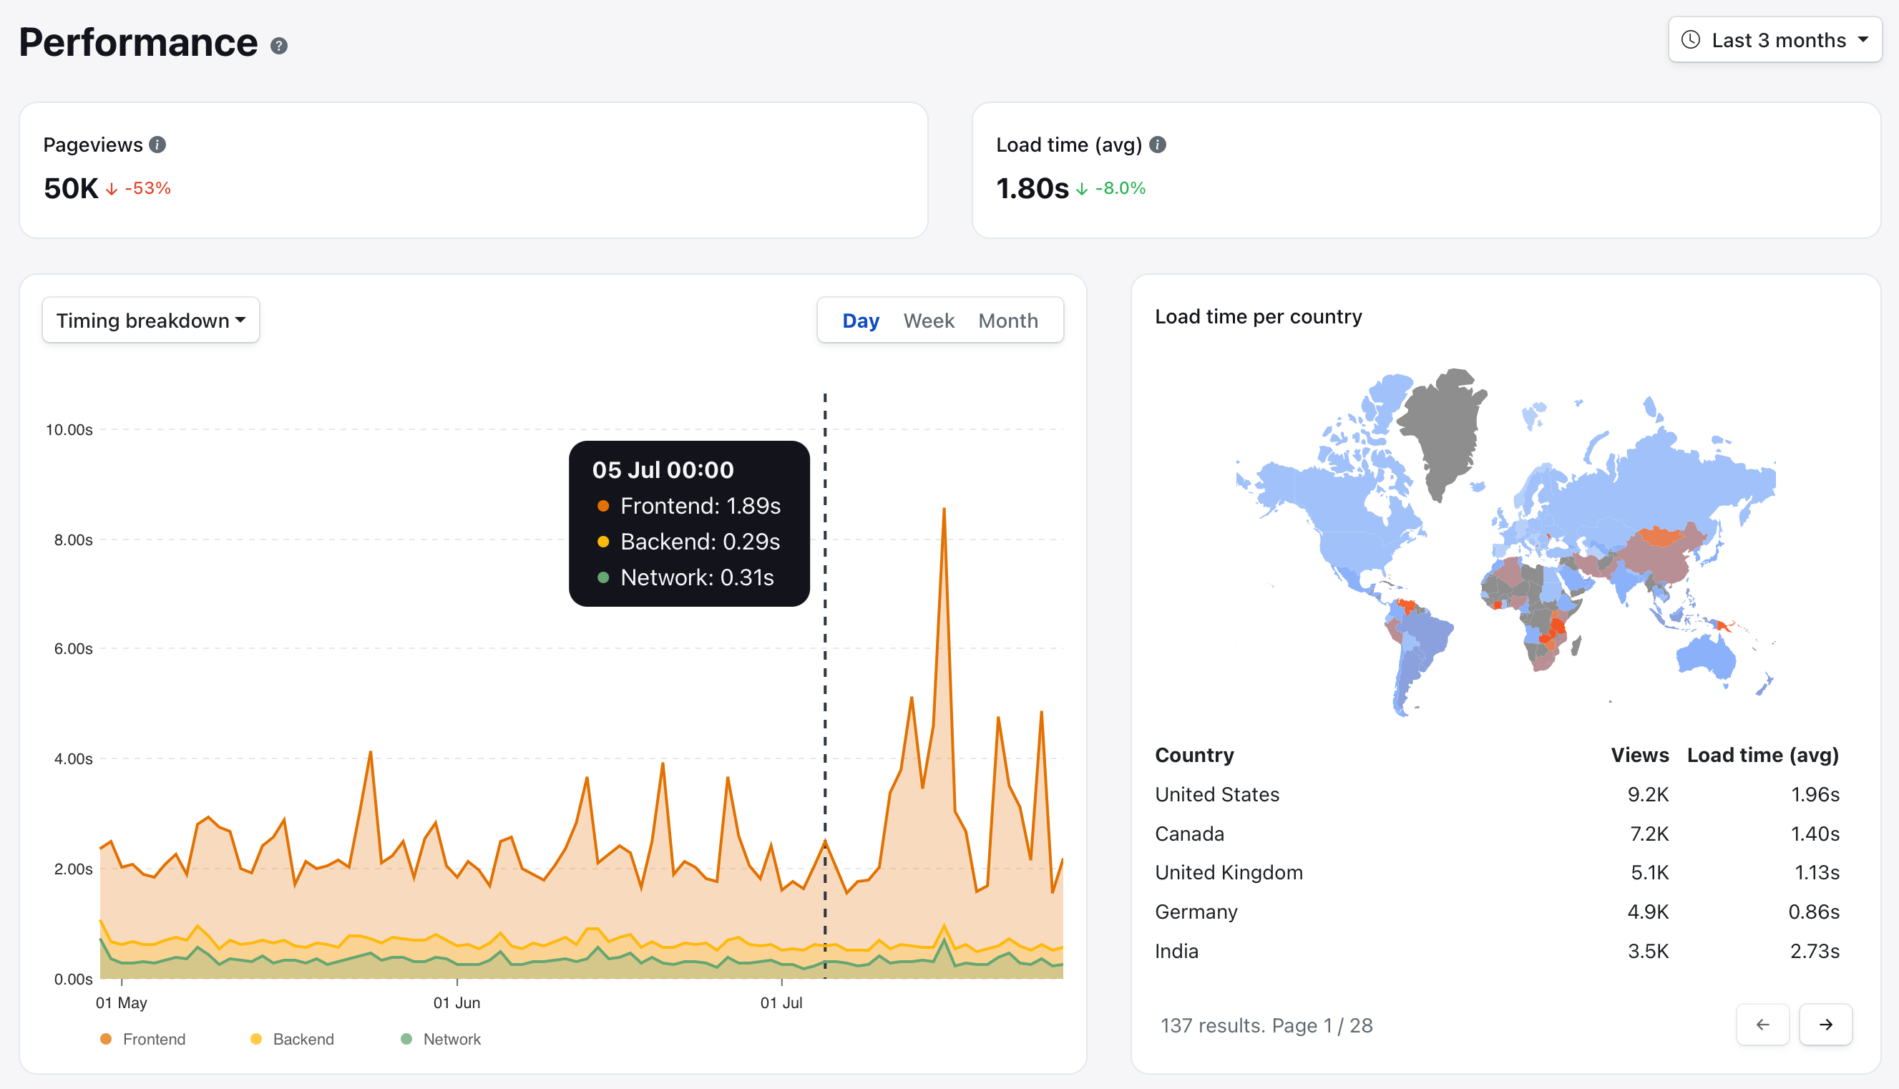
Task: Click the India row
Action: click(1498, 951)
